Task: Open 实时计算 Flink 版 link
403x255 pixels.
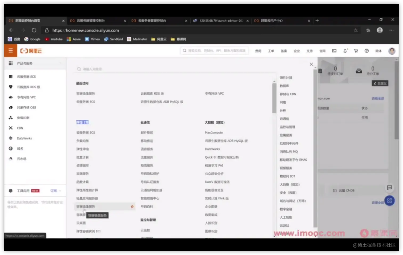Action: [x=217, y=198]
